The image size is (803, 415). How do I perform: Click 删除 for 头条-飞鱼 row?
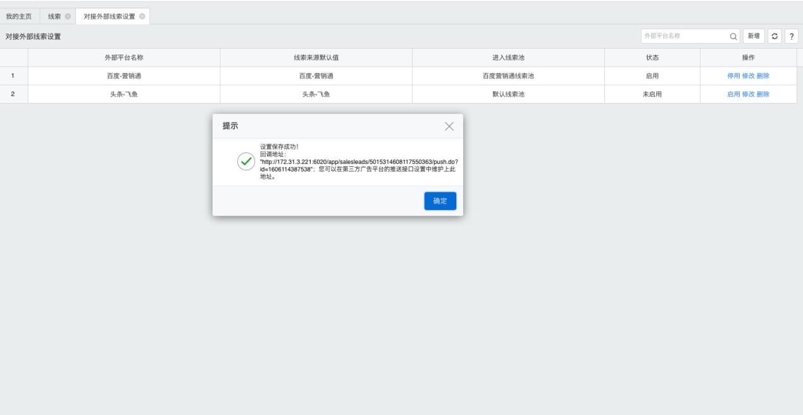(x=763, y=94)
